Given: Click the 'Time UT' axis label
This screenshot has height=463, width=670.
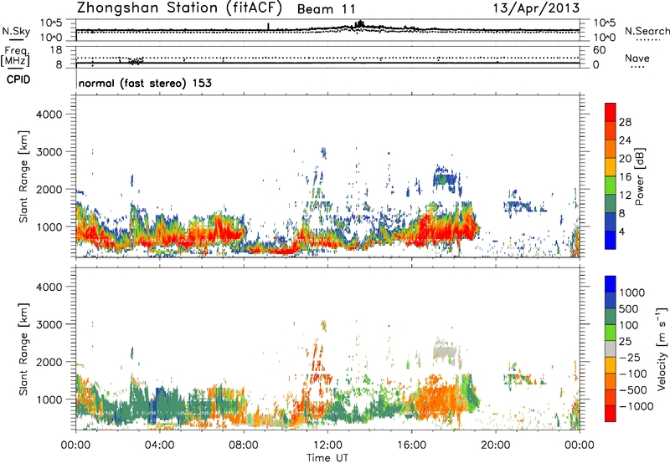Looking at the screenshot, I should point(327,458).
